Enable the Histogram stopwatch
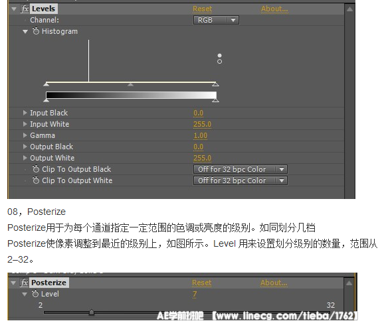 coord(36,31)
